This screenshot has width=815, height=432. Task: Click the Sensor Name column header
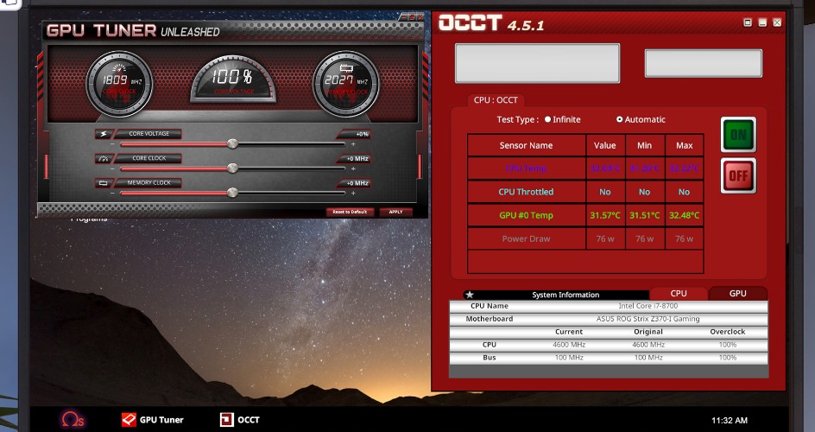(526, 145)
